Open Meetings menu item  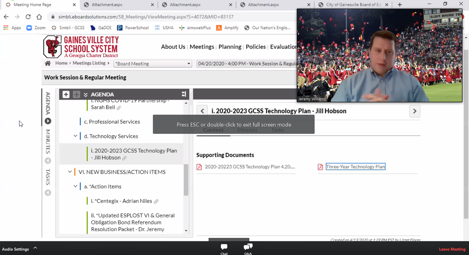point(202,47)
